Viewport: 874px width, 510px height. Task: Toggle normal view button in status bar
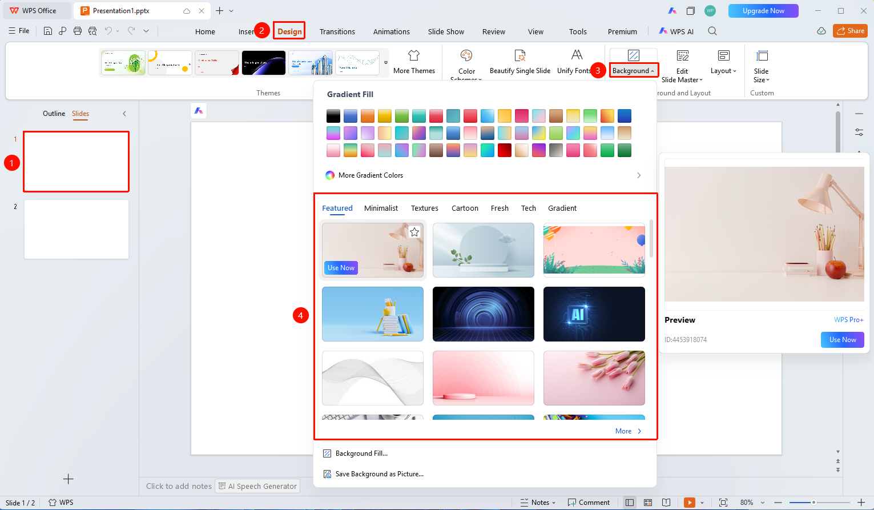630,503
